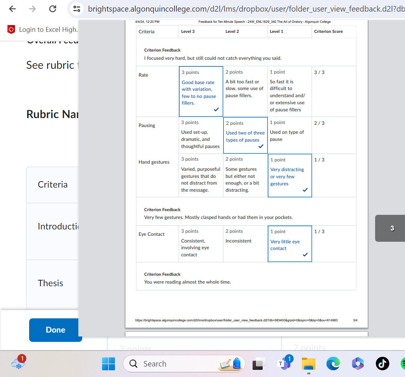
Task: Click the browser forward arrow
Action: pos(32,9)
